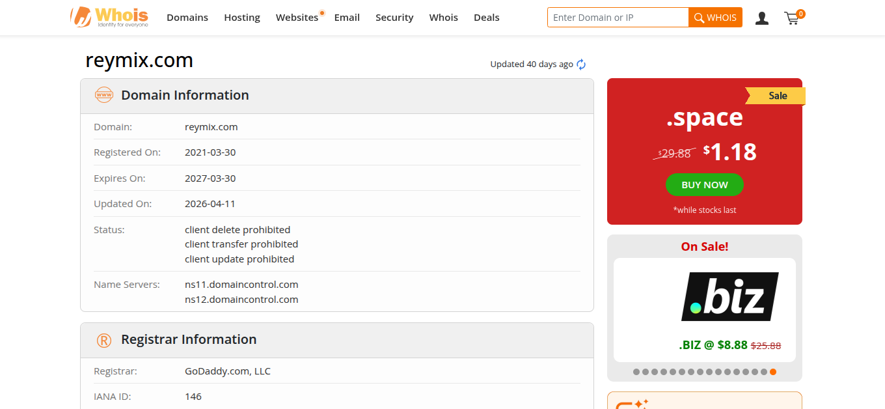Image resolution: width=885 pixels, height=409 pixels.
Task: Click the struck-through $29.88 price
Action: pos(675,154)
